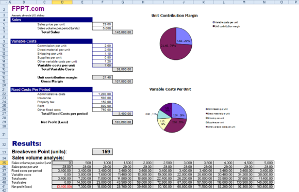Click the Variable Costs Per Unit chart title
The height and width of the screenshot is (192, 299).
pyautogui.click(x=170, y=89)
